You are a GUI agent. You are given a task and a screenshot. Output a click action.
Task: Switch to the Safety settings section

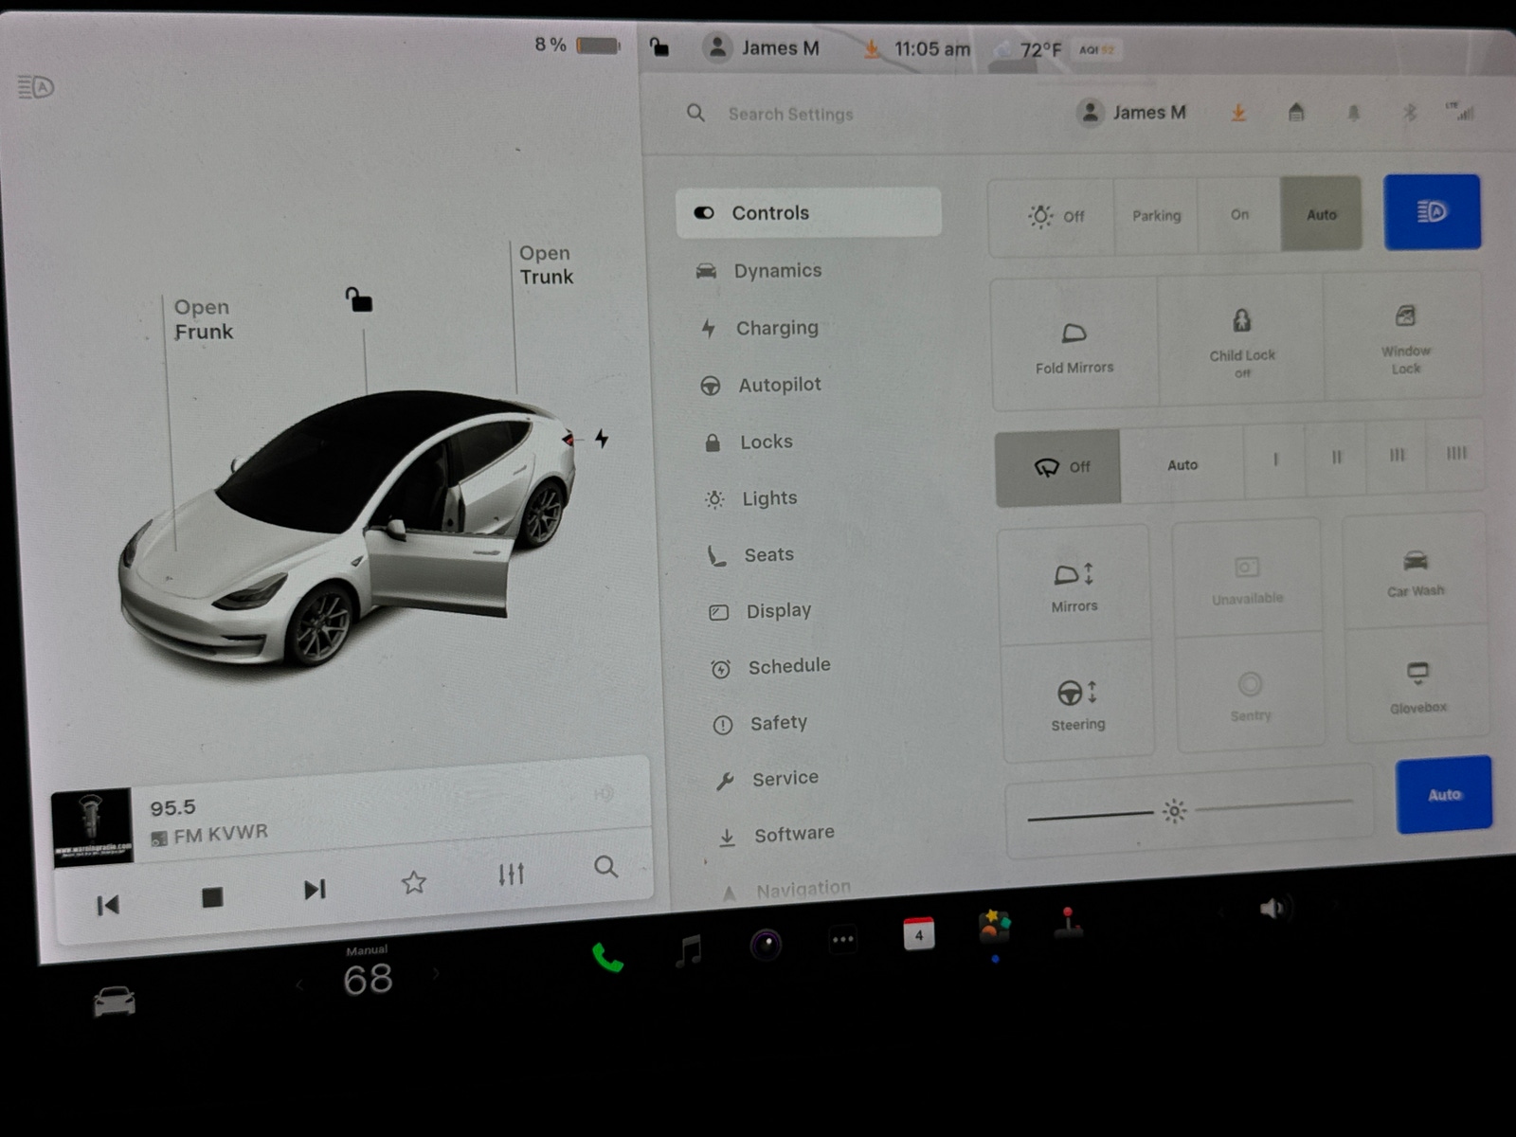click(x=777, y=722)
